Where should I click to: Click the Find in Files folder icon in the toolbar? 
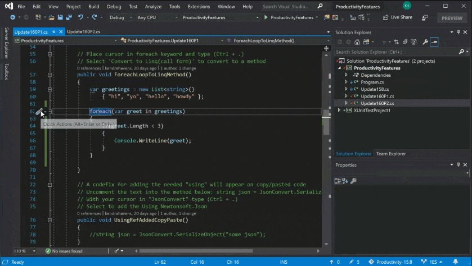[327, 17]
